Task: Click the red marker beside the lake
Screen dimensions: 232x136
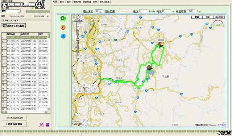Action: pos(149,67)
